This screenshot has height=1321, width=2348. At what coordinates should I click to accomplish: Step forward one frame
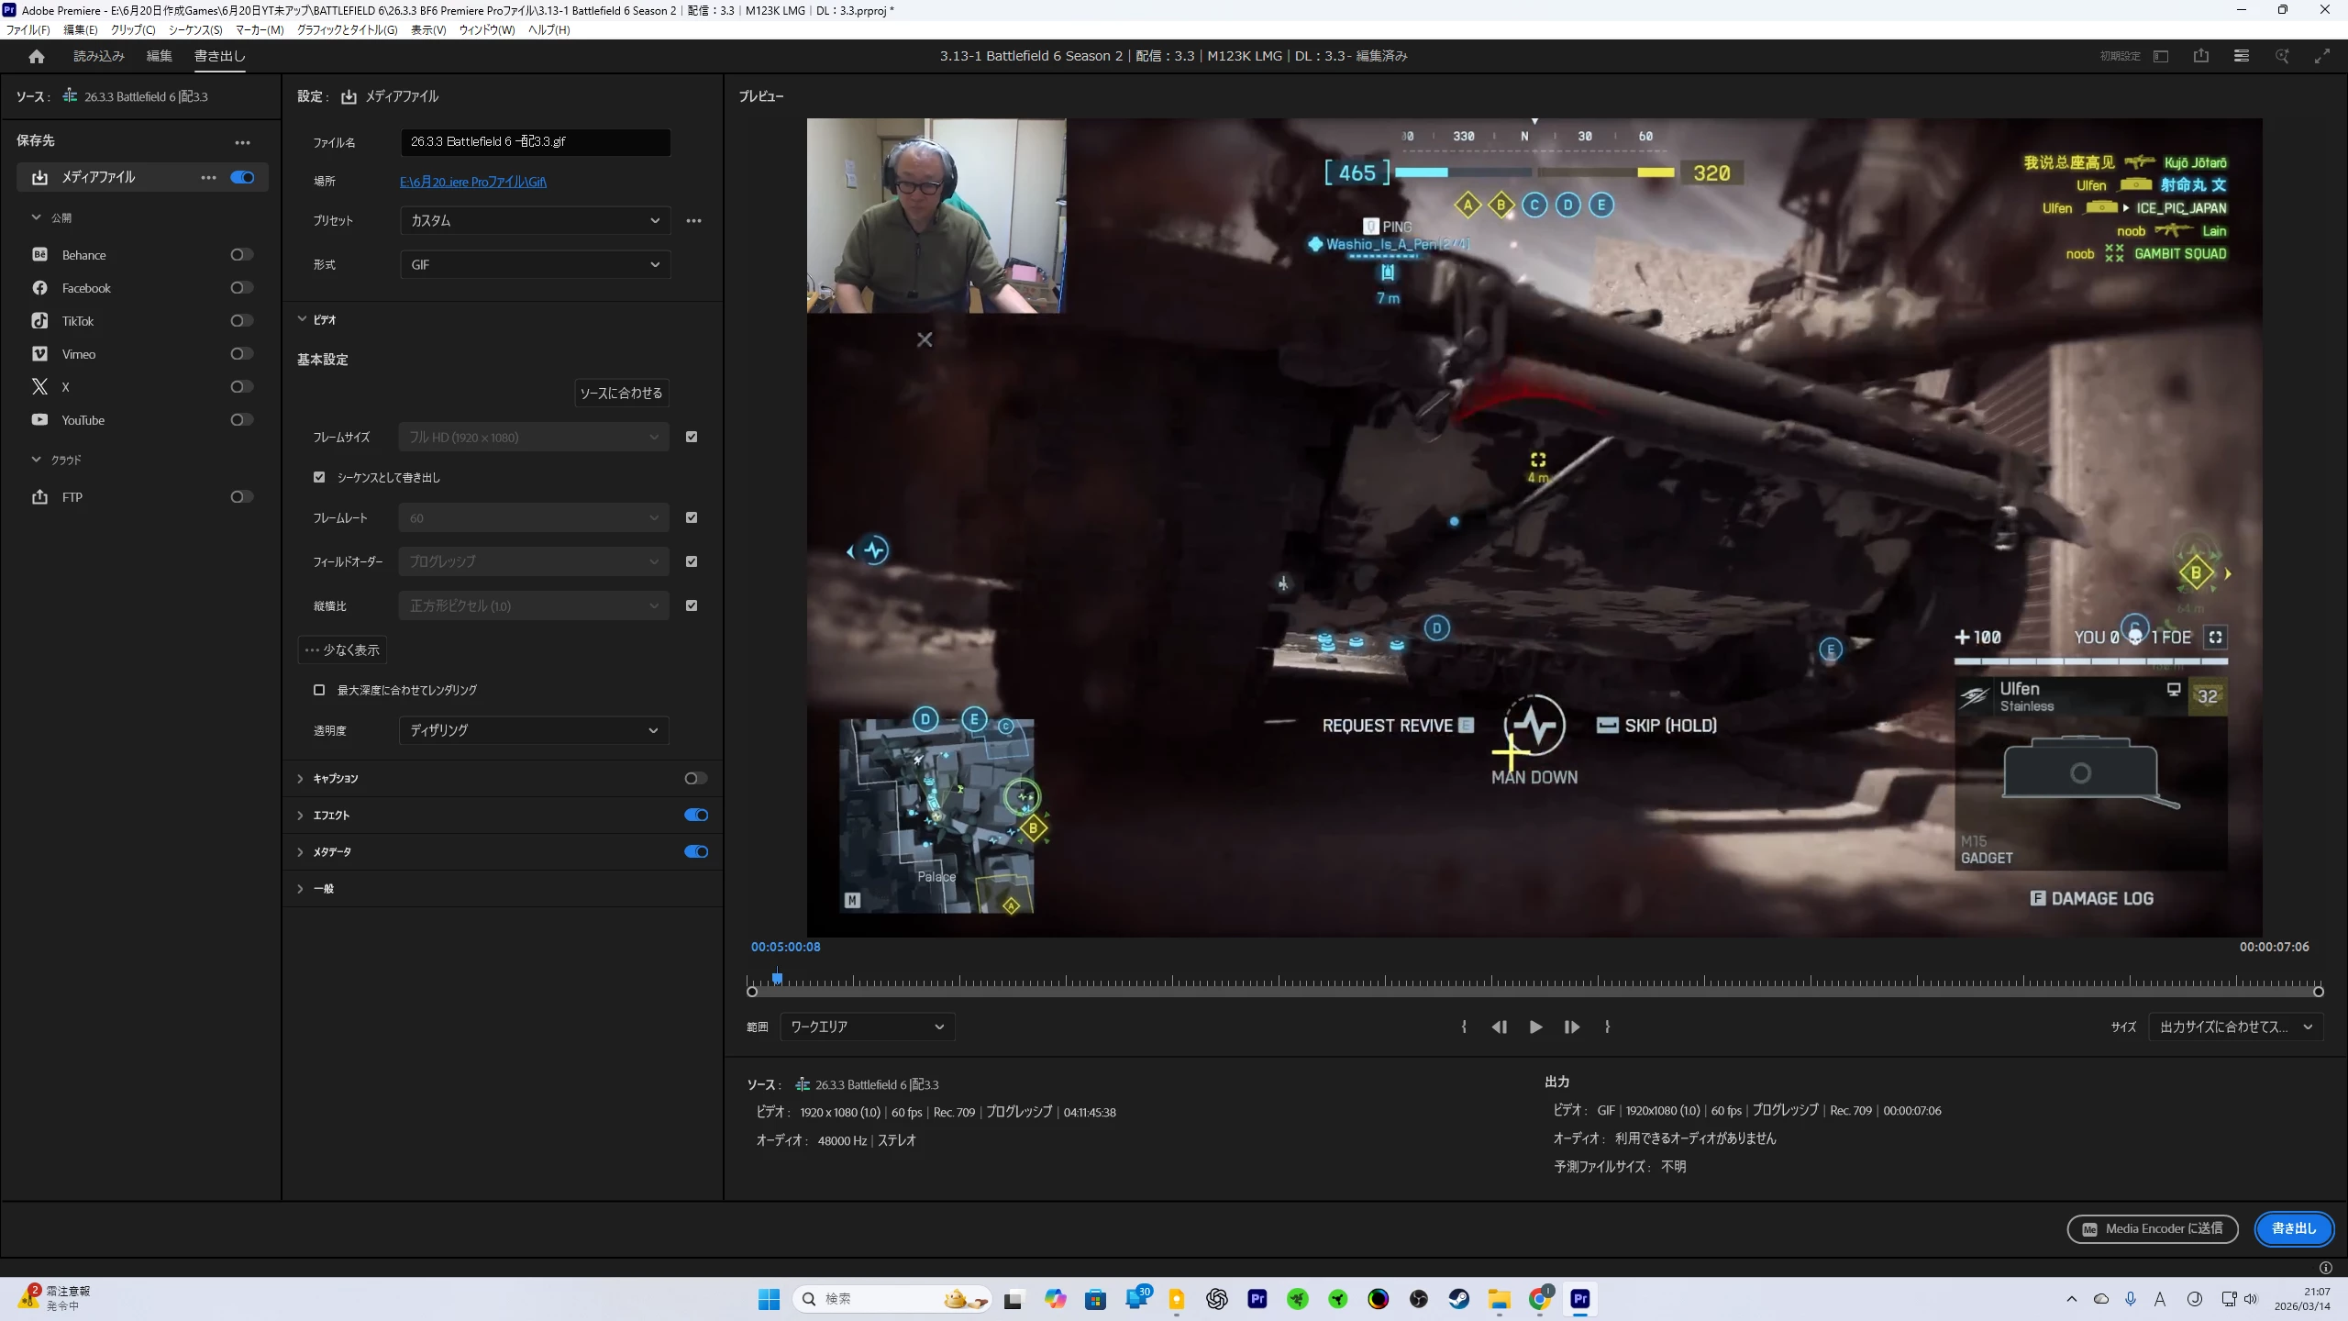tap(1571, 1027)
